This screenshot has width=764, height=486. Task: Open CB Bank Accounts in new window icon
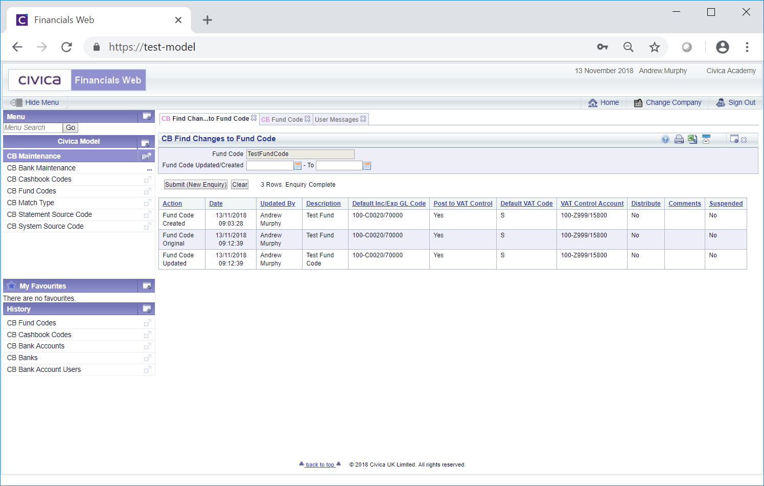pyautogui.click(x=147, y=346)
